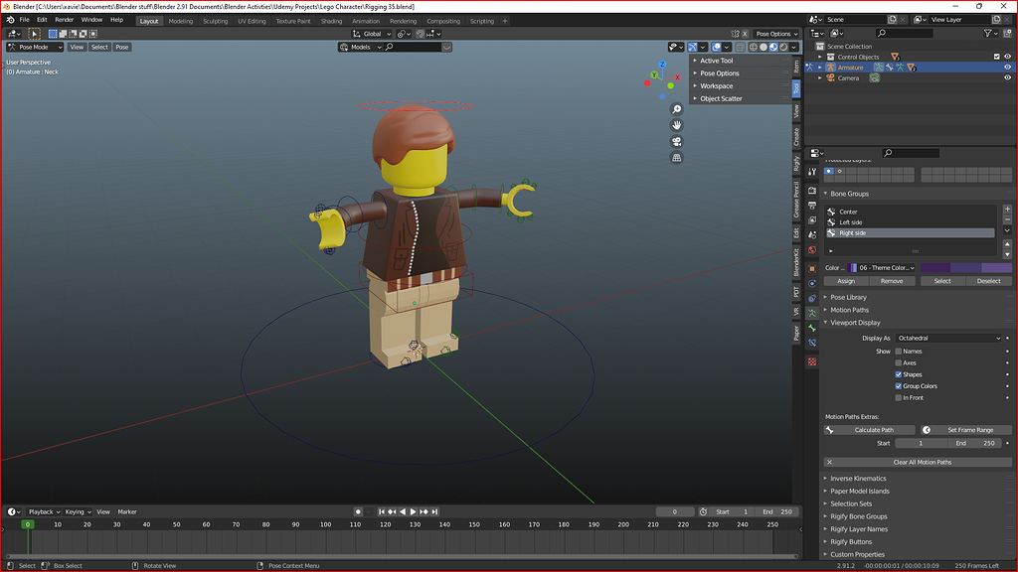
Task: Click the Material Preview shading icon
Action: click(x=772, y=47)
